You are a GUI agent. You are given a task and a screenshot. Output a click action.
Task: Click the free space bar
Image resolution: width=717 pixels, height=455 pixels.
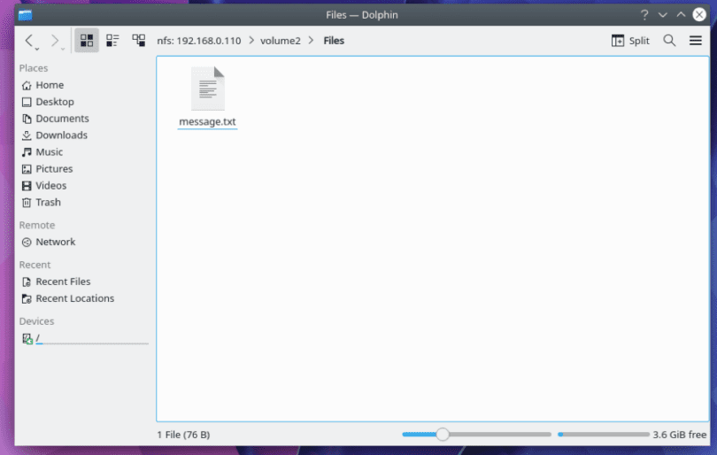(604, 435)
